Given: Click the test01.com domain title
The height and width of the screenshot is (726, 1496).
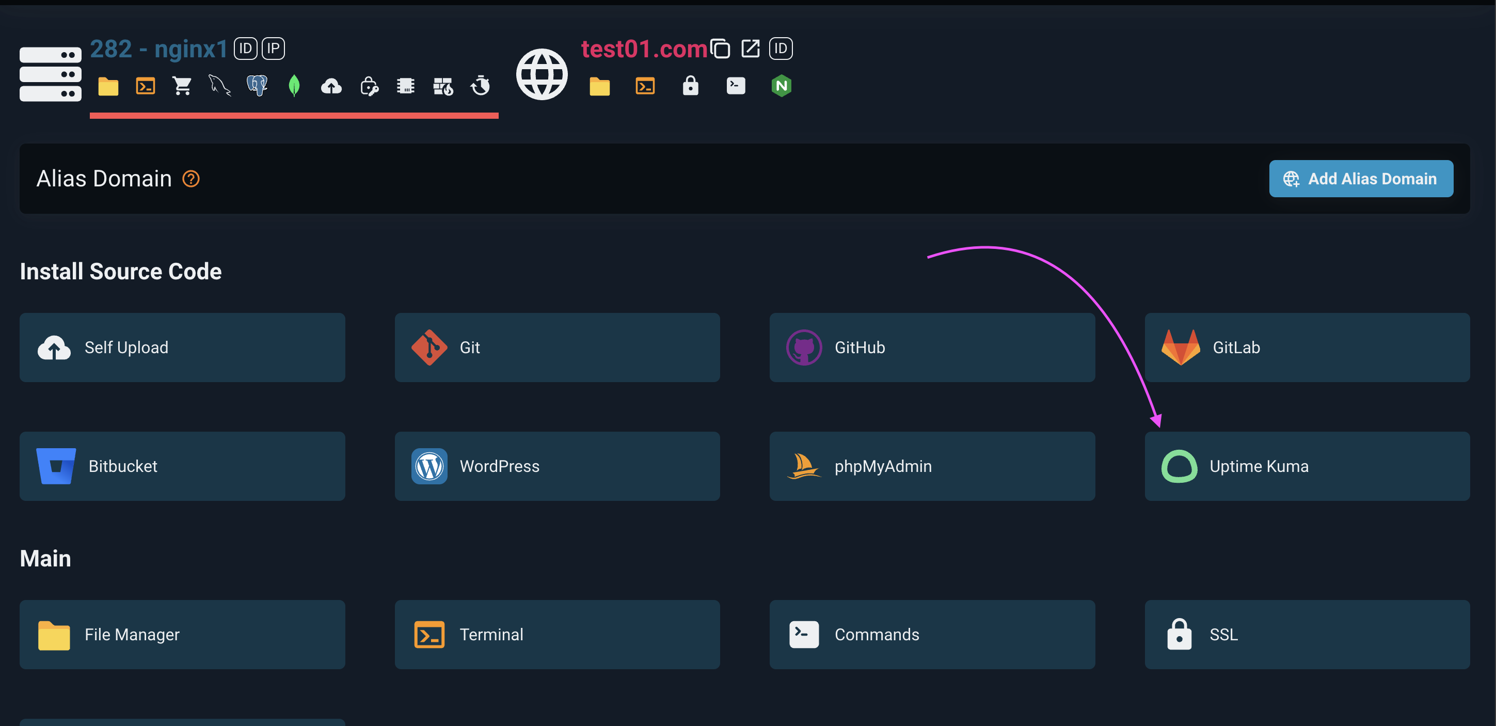Looking at the screenshot, I should (643, 49).
